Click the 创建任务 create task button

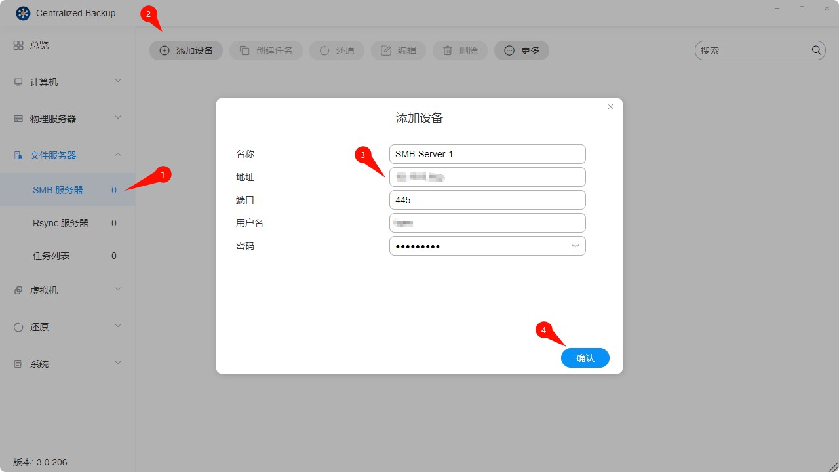[x=265, y=50]
